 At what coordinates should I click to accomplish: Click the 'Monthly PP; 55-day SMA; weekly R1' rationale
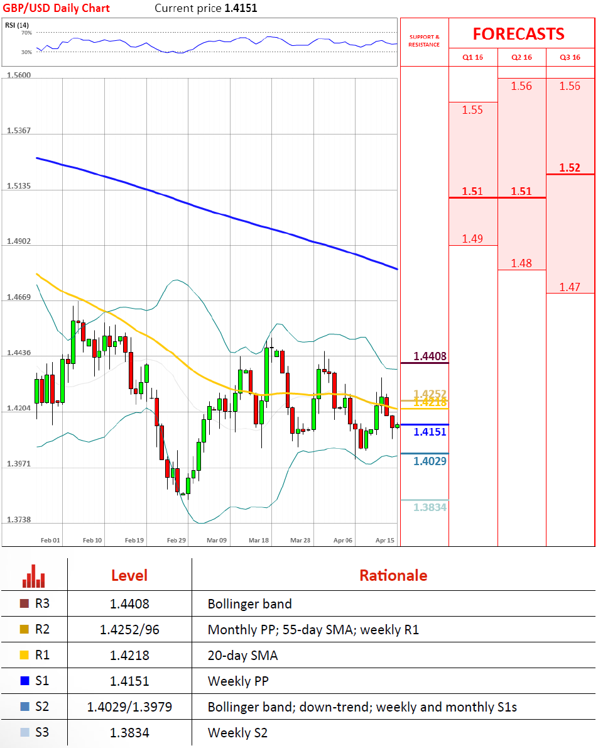(x=313, y=630)
